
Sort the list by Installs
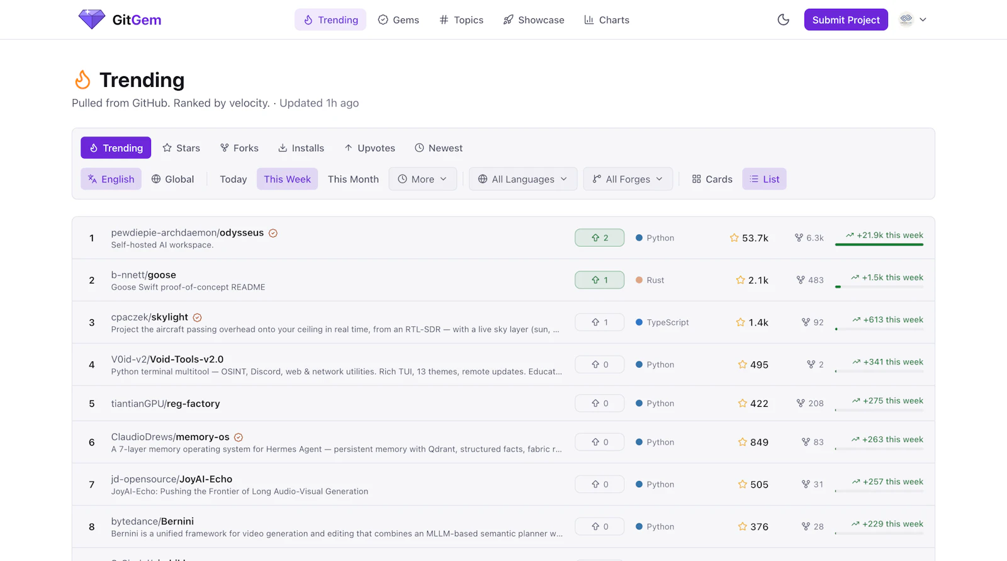point(301,148)
